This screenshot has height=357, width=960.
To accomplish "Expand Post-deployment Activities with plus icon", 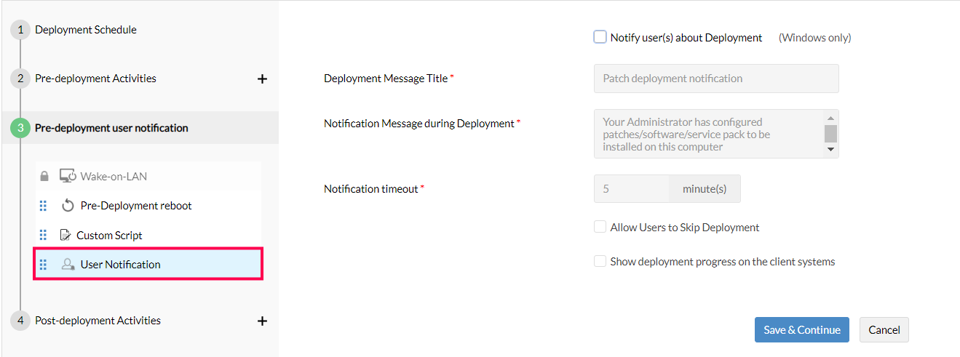I will click(x=263, y=321).
